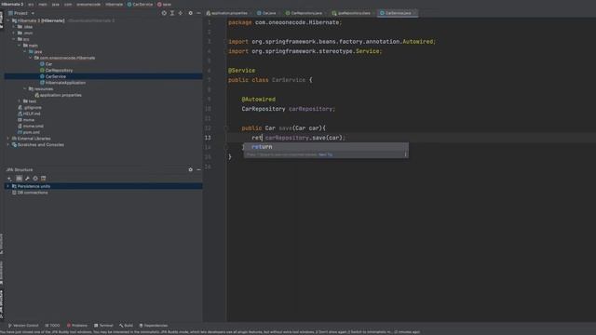Hide the JPA Structure panel
The width and height of the screenshot is (596, 335).
pyautogui.click(x=198, y=169)
